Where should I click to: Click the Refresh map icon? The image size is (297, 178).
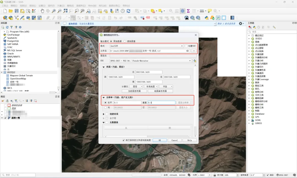click(128, 11)
